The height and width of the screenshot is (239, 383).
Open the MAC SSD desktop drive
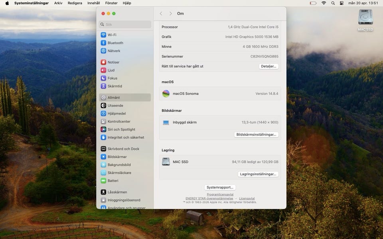(x=365, y=18)
